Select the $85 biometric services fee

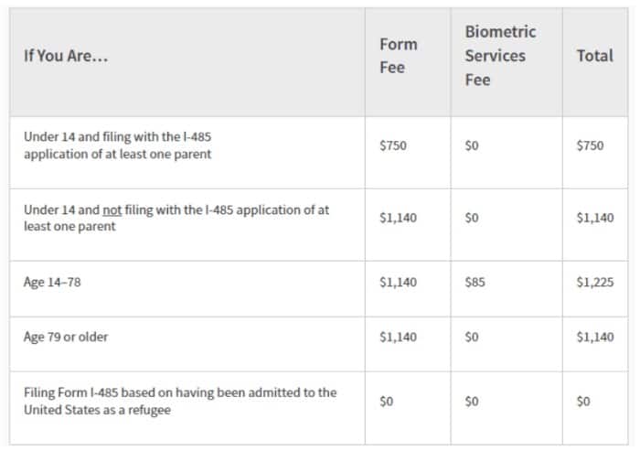coord(475,283)
